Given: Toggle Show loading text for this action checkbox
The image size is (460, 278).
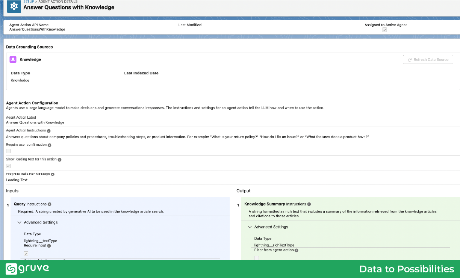Looking at the screenshot, I should tap(8, 166).
